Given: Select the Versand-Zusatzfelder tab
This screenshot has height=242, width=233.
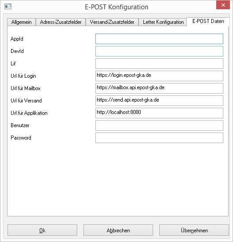Looking at the screenshot, I should [x=112, y=22].
